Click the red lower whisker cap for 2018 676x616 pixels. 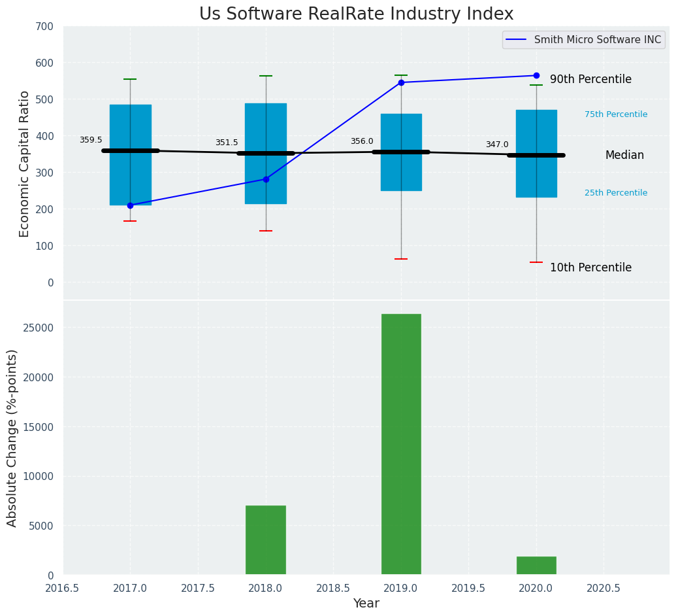tap(266, 231)
